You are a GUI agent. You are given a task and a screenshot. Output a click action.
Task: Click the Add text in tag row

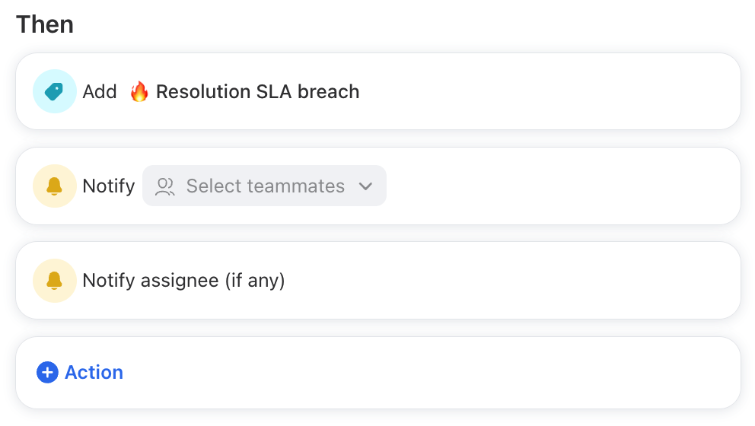[x=100, y=91]
